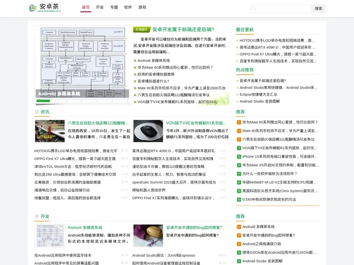Click the 本周推荐 green badge
354x265 pixels.
[x=141, y=29]
